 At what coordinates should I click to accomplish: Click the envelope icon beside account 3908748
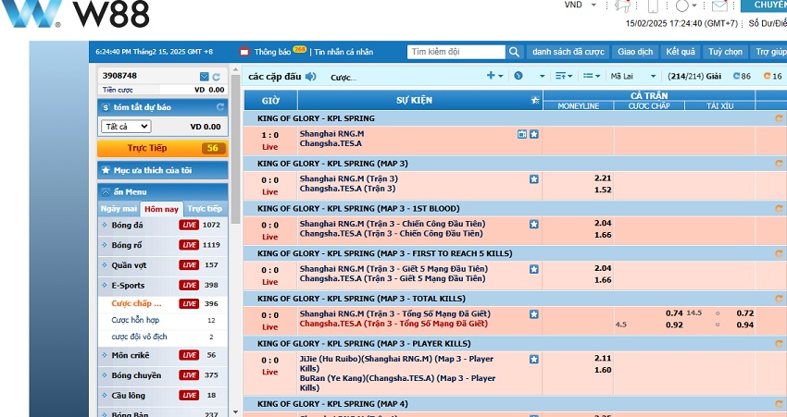(x=205, y=77)
